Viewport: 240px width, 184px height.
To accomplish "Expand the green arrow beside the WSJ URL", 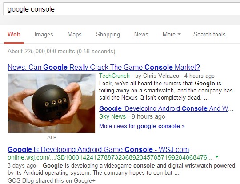I will 217,157.
